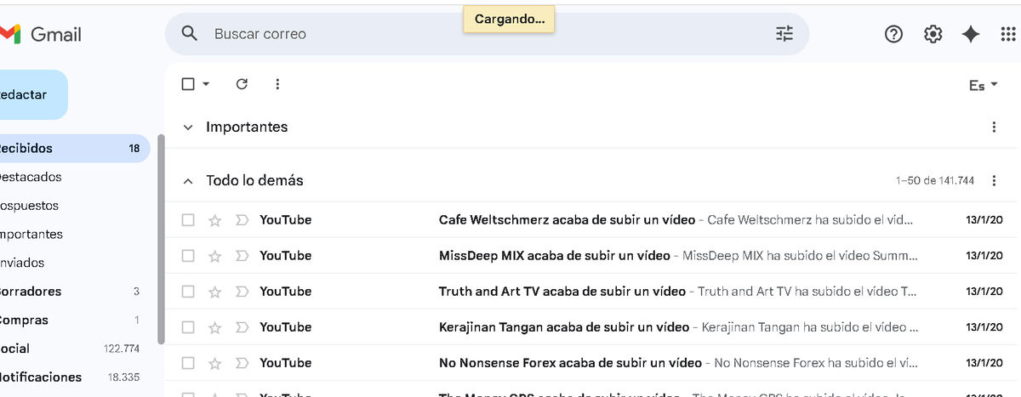Click the Gmail logo

click(x=41, y=34)
